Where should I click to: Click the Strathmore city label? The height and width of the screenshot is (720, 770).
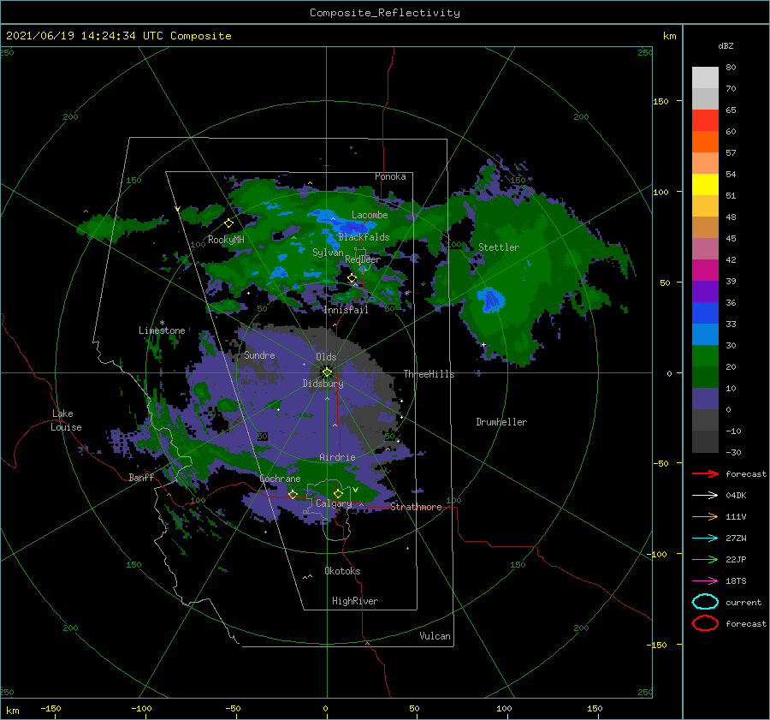tap(416, 507)
